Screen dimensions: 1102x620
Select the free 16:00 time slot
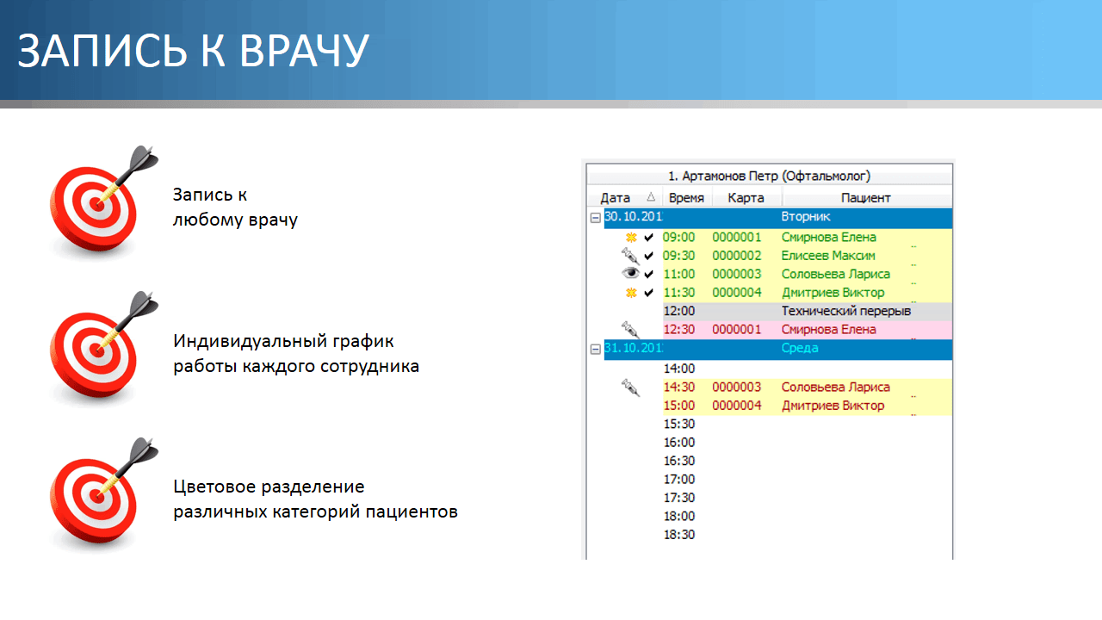(678, 443)
